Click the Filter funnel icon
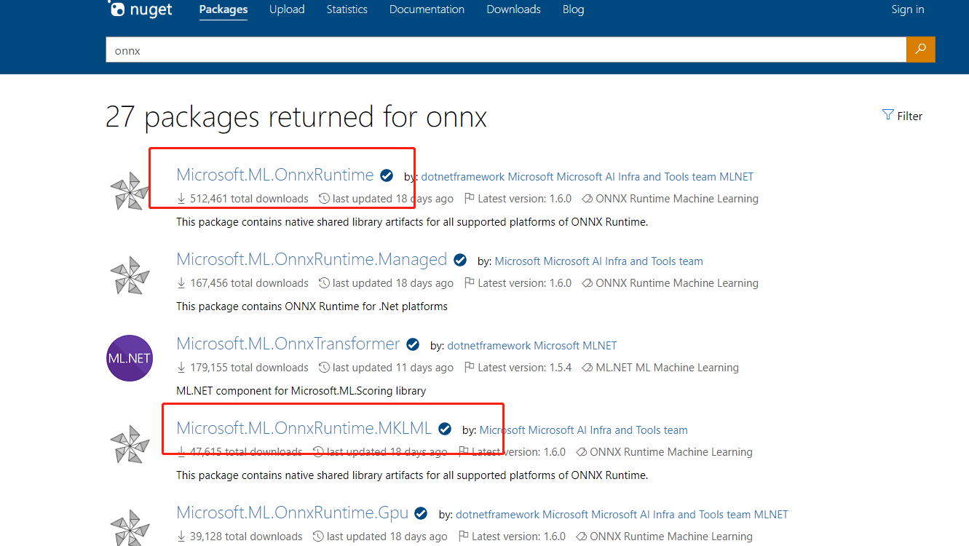Screen dimensions: 969x546 887,115
